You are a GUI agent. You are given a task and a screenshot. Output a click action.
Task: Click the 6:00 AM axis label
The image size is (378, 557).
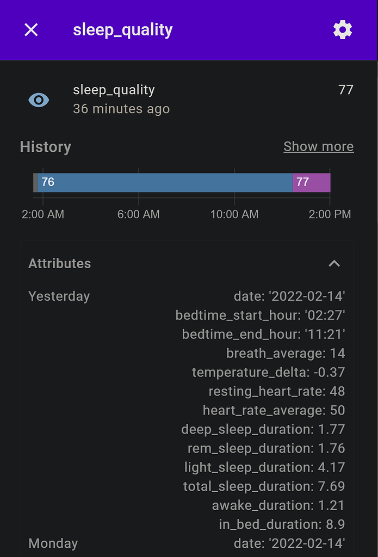(139, 214)
